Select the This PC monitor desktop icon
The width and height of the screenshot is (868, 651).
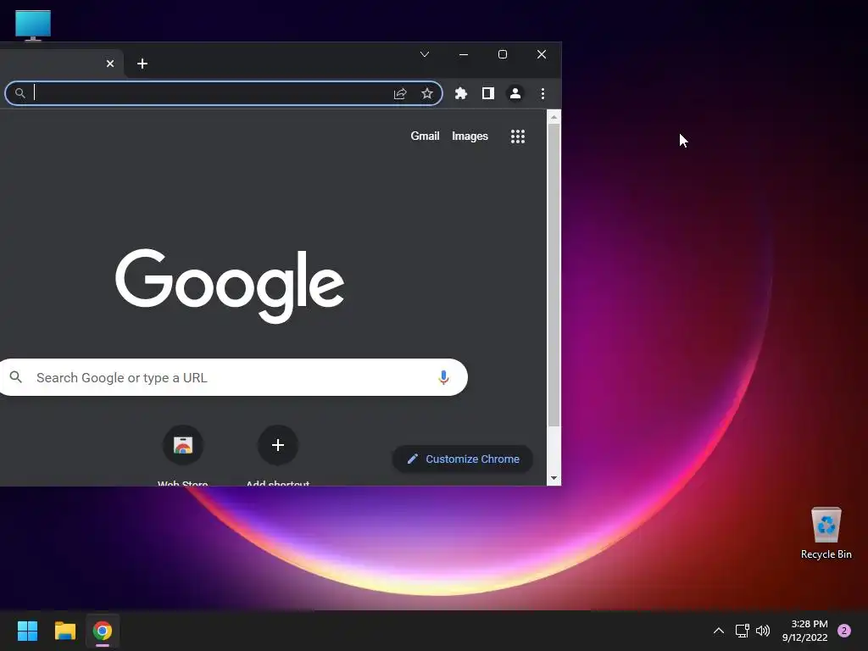click(x=33, y=25)
